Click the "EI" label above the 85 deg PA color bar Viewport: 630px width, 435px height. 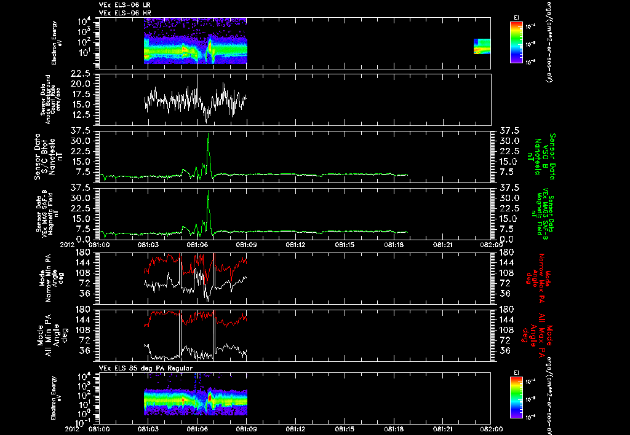click(516, 373)
